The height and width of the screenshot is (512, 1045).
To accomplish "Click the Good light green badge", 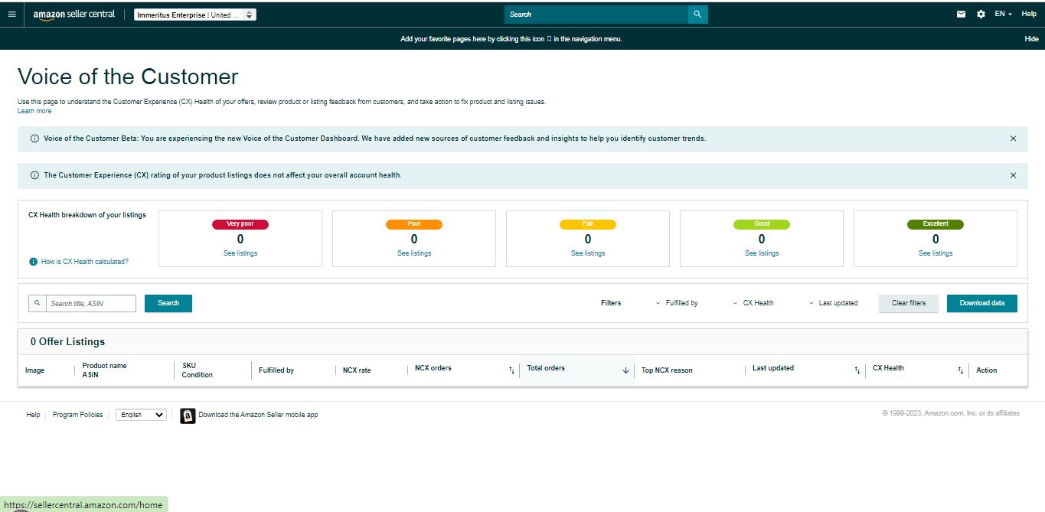I will point(762,224).
